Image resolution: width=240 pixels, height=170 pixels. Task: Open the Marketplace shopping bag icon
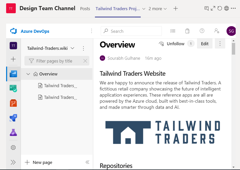pos(187,31)
